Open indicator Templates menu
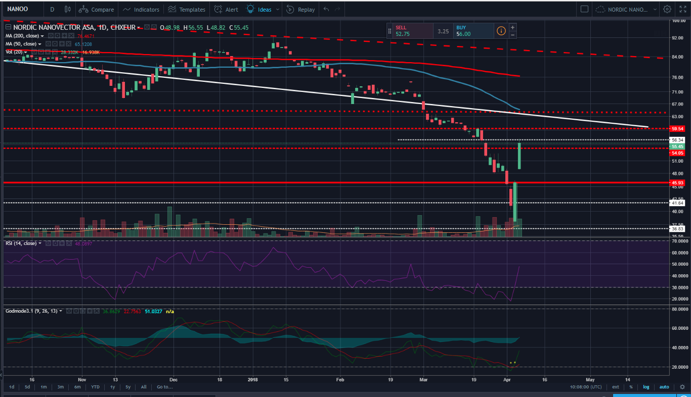Screen dimensions: 691x397 click(x=187, y=9)
